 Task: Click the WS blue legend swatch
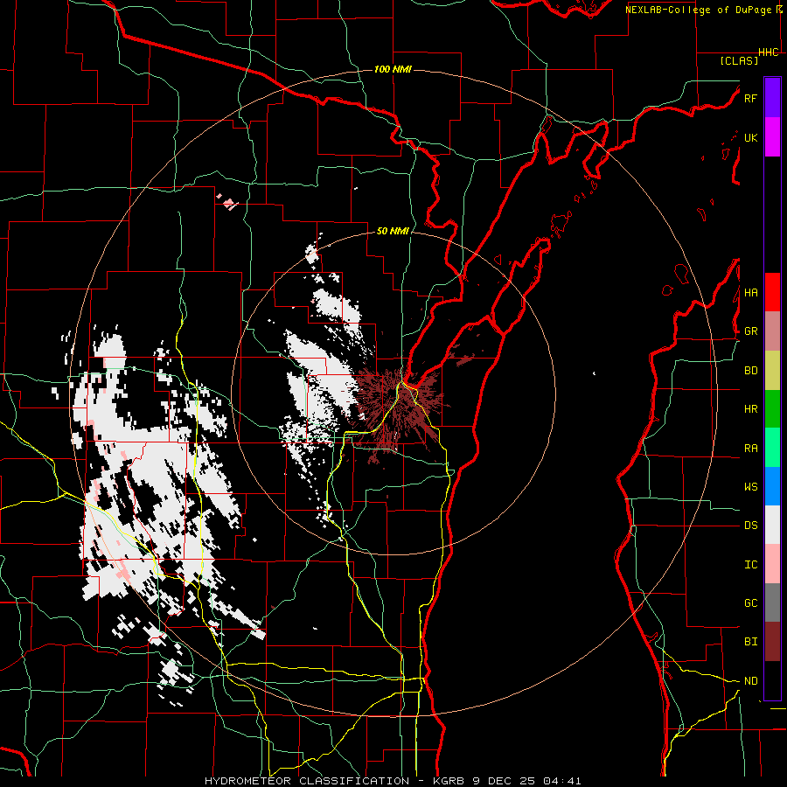(772, 486)
